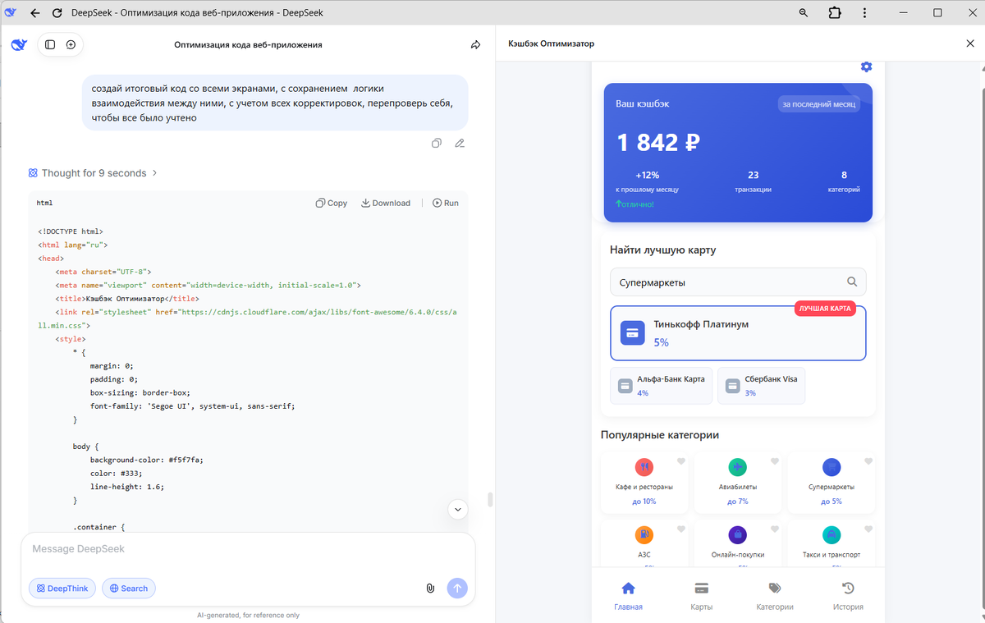
Task: Select the Сбербанк Visa card option
Action: coord(761,386)
